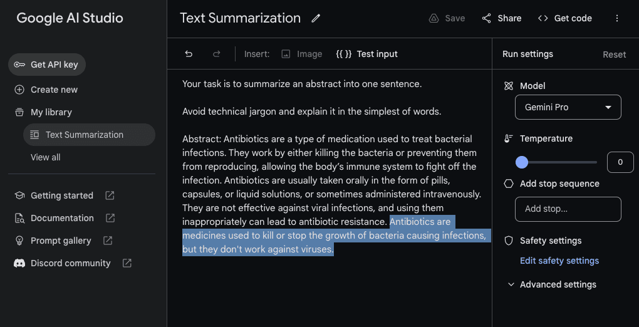Open the three-dot more options menu
The width and height of the screenshot is (639, 327).
(x=617, y=18)
